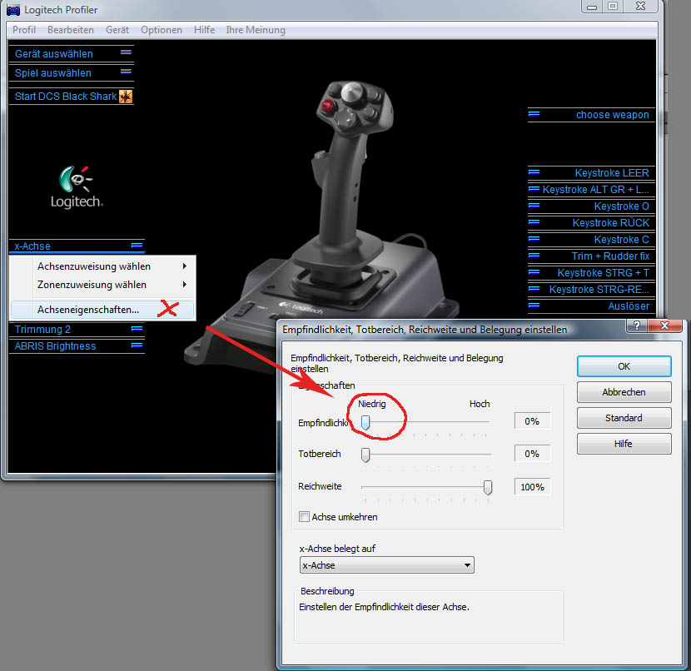Click the ABRIS Brightness axis label

click(x=55, y=345)
